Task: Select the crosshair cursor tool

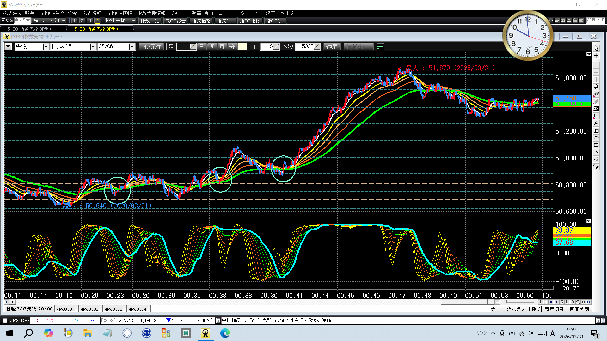Action: [x=596, y=56]
